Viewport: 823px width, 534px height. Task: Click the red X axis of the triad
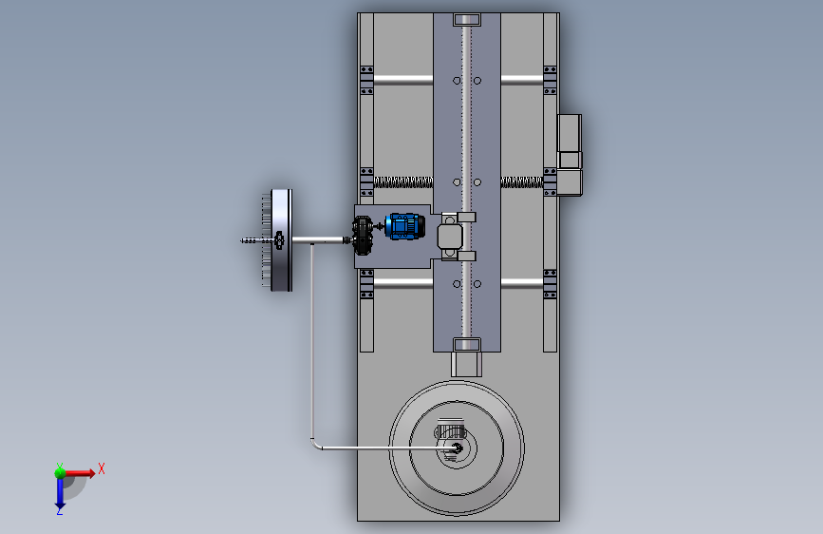pos(81,473)
